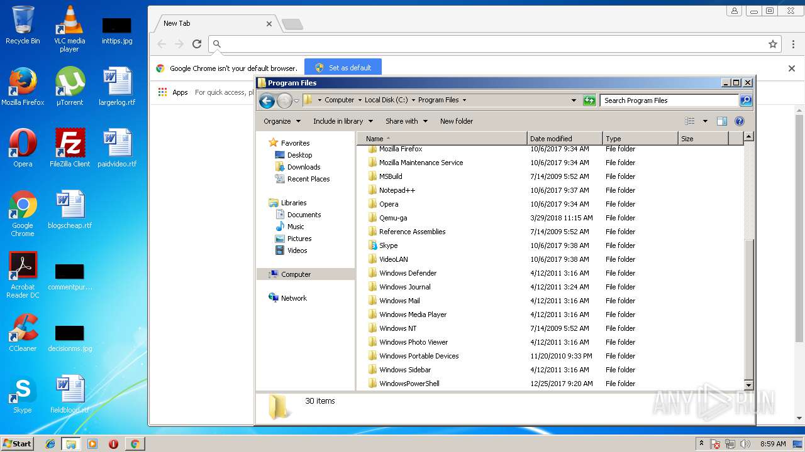Click the Explorer Forward arrow button

(x=284, y=100)
